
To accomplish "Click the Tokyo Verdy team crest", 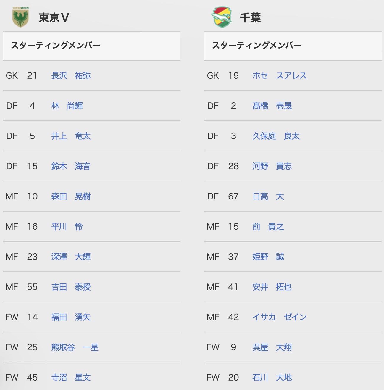I will [x=20, y=17].
